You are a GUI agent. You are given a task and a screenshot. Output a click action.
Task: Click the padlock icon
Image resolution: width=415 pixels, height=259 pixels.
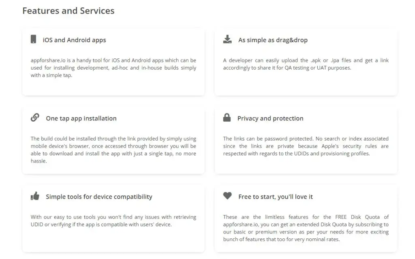point(227,117)
